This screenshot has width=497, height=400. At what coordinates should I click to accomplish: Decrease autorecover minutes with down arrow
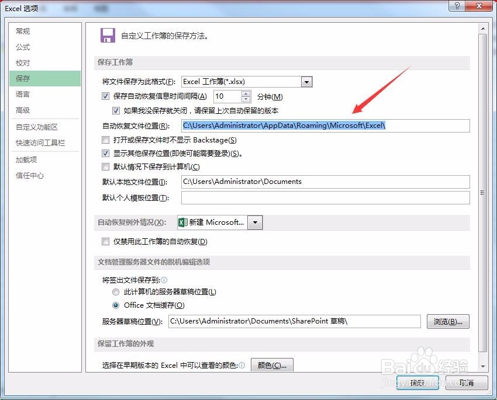[246, 99]
